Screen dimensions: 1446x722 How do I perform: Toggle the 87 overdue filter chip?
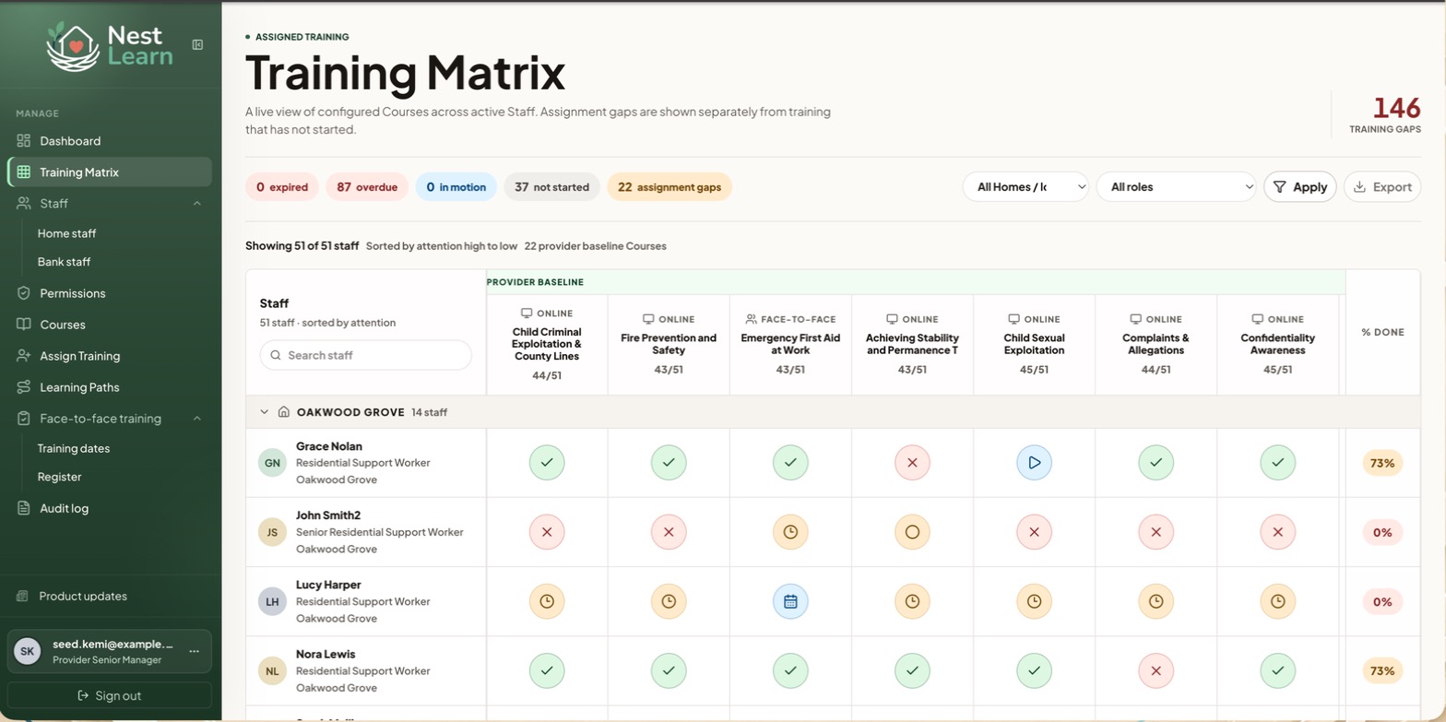pyautogui.click(x=367, y=187)
